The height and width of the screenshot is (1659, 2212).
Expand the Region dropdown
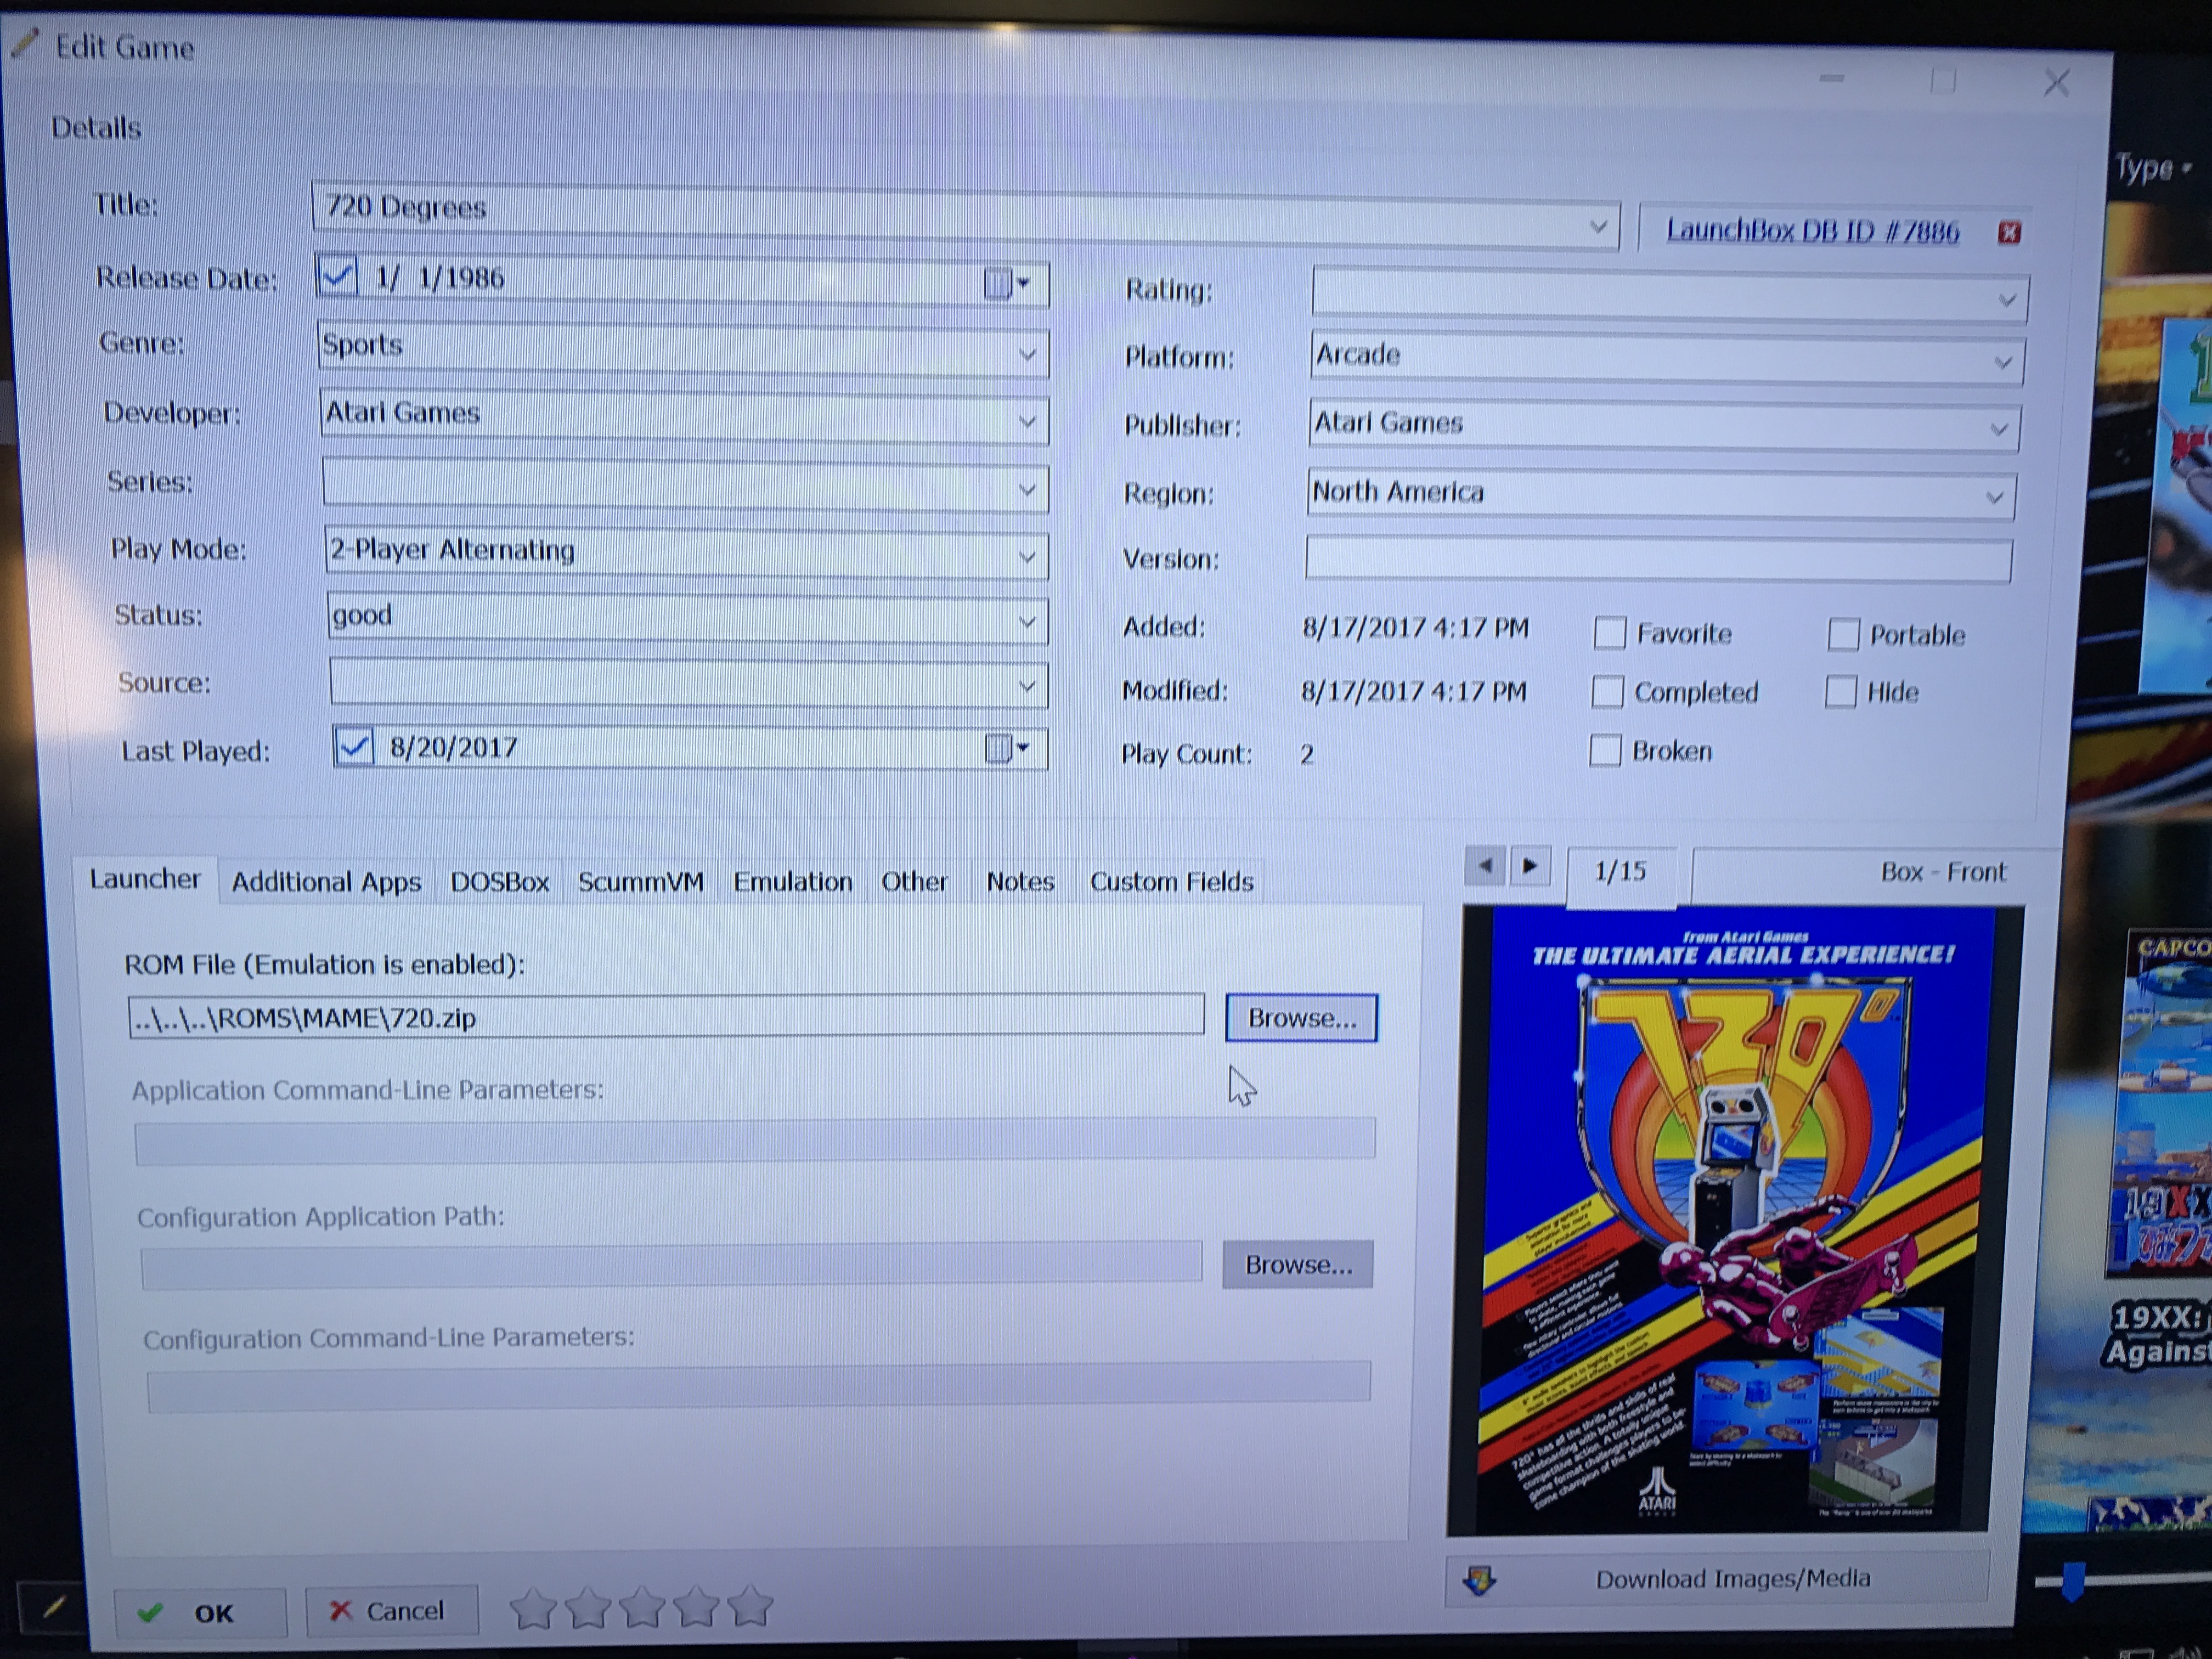click(x=1994, y=498)
